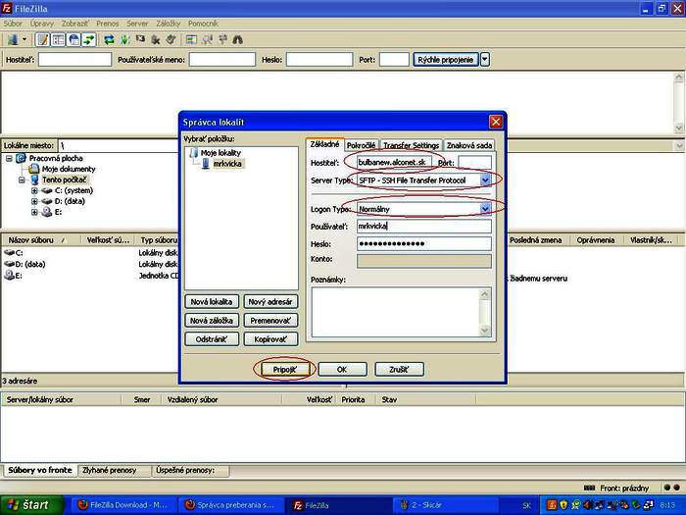Click the Kopírovať button
This screenshot has width=686, height=515.
click(x=270, y=339)
